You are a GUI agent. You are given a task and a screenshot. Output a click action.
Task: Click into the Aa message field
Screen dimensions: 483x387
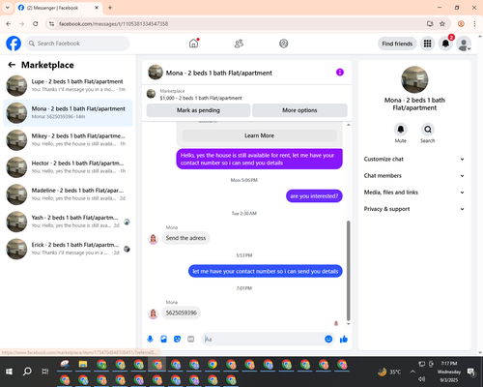tap(263, 339)
